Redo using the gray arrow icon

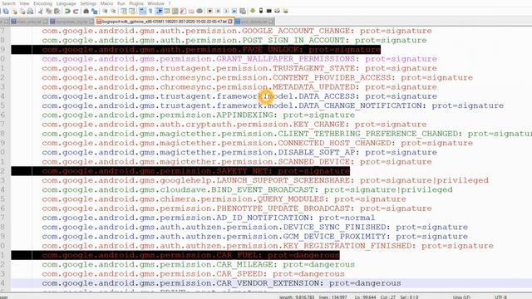coord(76,11)
